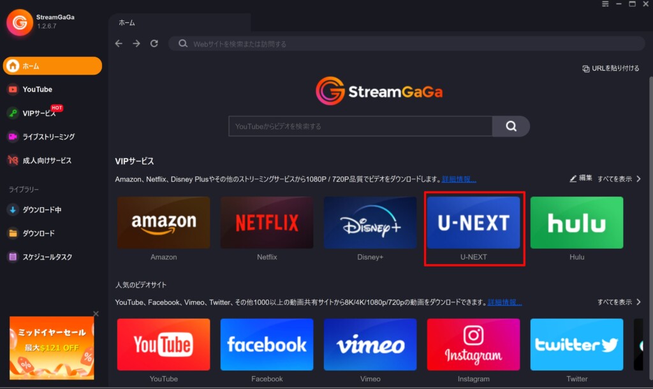The width and height of the screenshot is (653, 389).
Task: Click the Vimeo label under its tile
Action: (371, 379)
